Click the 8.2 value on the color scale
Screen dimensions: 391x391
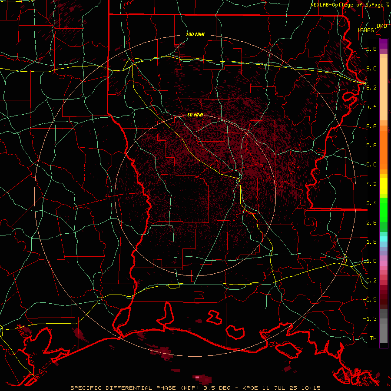pos(371,87)
